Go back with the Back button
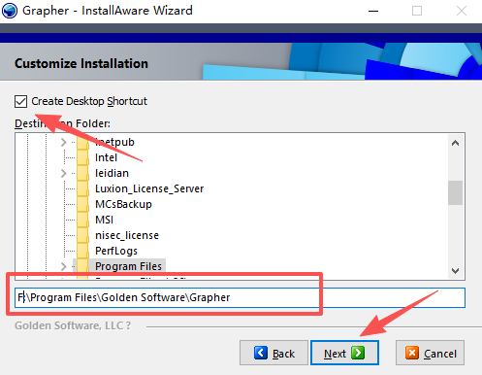 click(x=273, y=353)
